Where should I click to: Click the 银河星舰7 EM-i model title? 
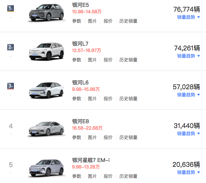pyautogui.click(x=91, y=160)
